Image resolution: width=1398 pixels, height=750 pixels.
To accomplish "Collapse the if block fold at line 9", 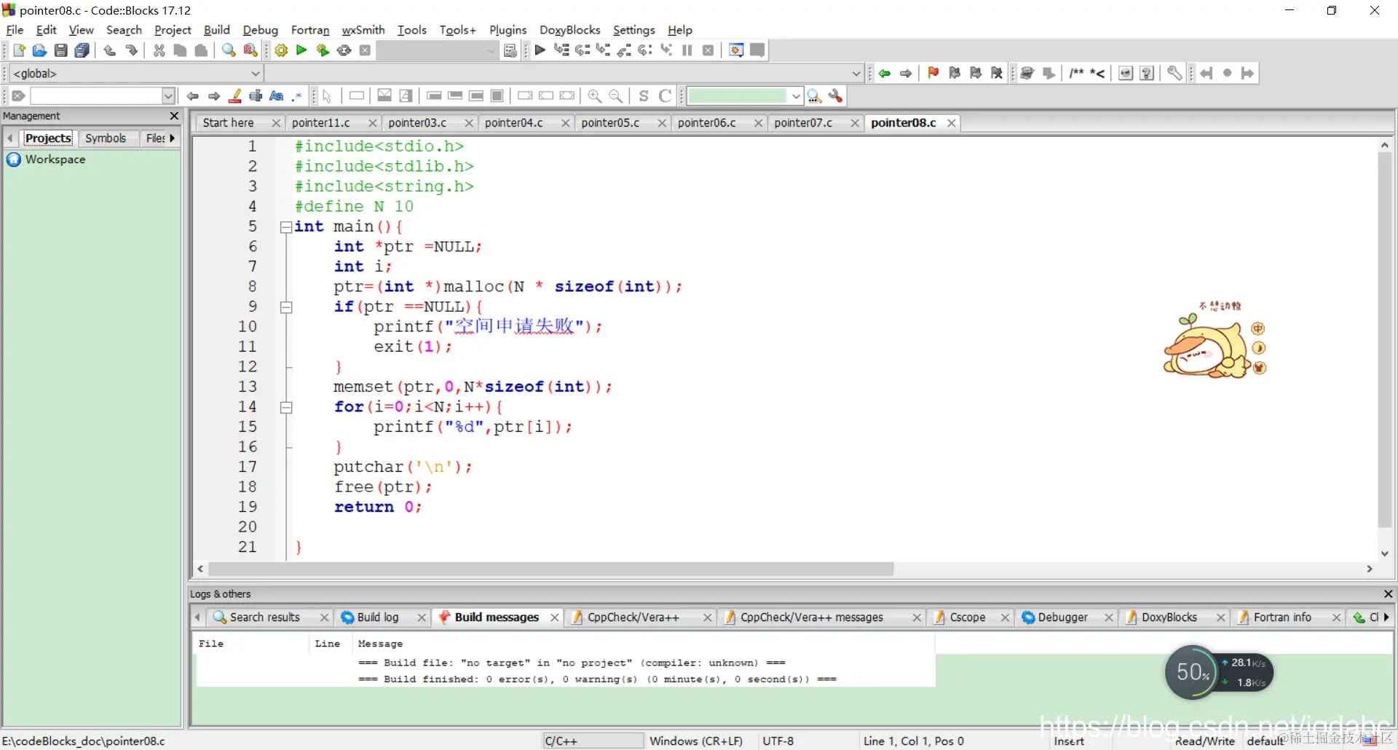I will (286, 307).
